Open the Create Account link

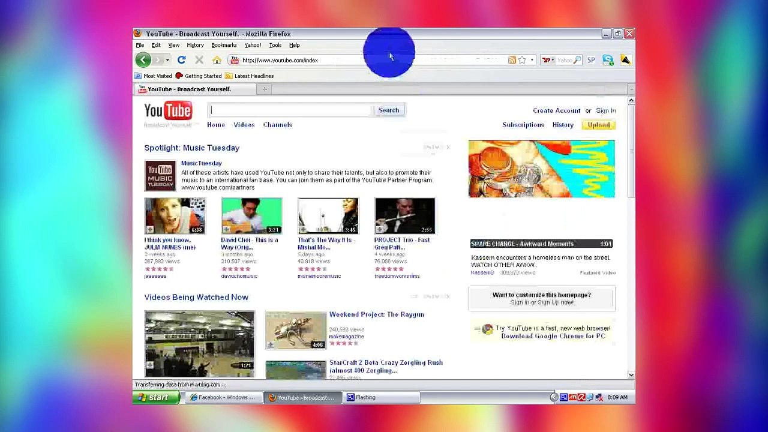coord(556,110)
